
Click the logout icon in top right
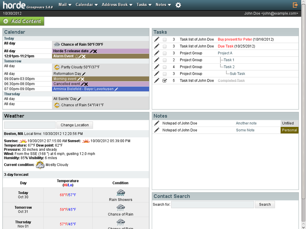pyautogui.click(x=295, y=5)
